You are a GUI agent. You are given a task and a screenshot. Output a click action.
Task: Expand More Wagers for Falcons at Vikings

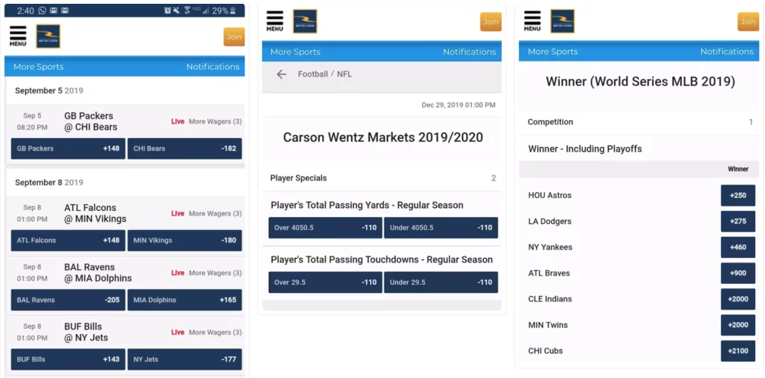[215, 213]
